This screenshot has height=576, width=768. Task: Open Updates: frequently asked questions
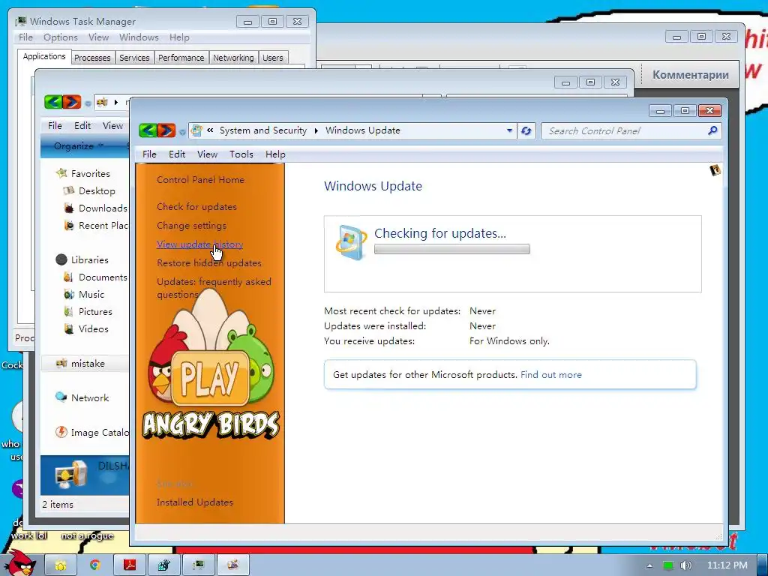pos(214,288)
